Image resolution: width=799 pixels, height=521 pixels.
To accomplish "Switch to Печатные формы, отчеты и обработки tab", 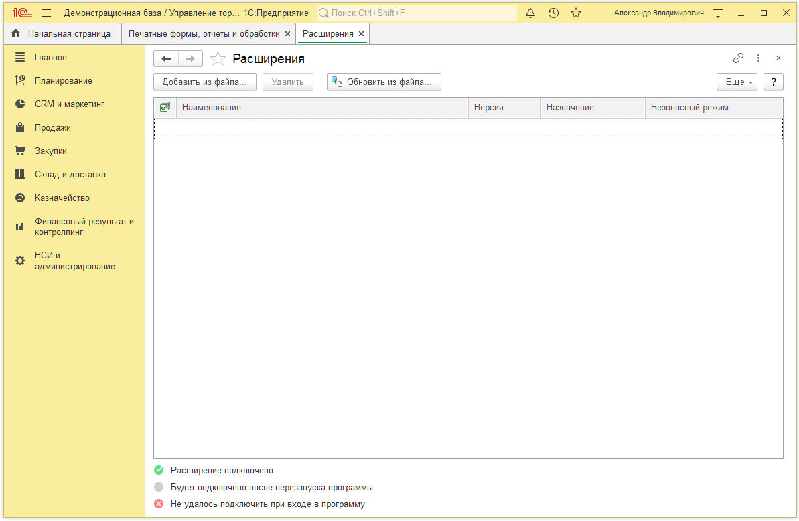I will [x=204, y=33].
